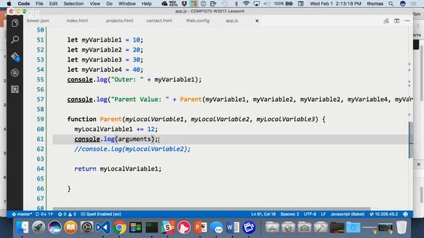Click the Spell Enabled [en] status item
The height and width of the screenshot is (238, 424).
click(101, 214)
